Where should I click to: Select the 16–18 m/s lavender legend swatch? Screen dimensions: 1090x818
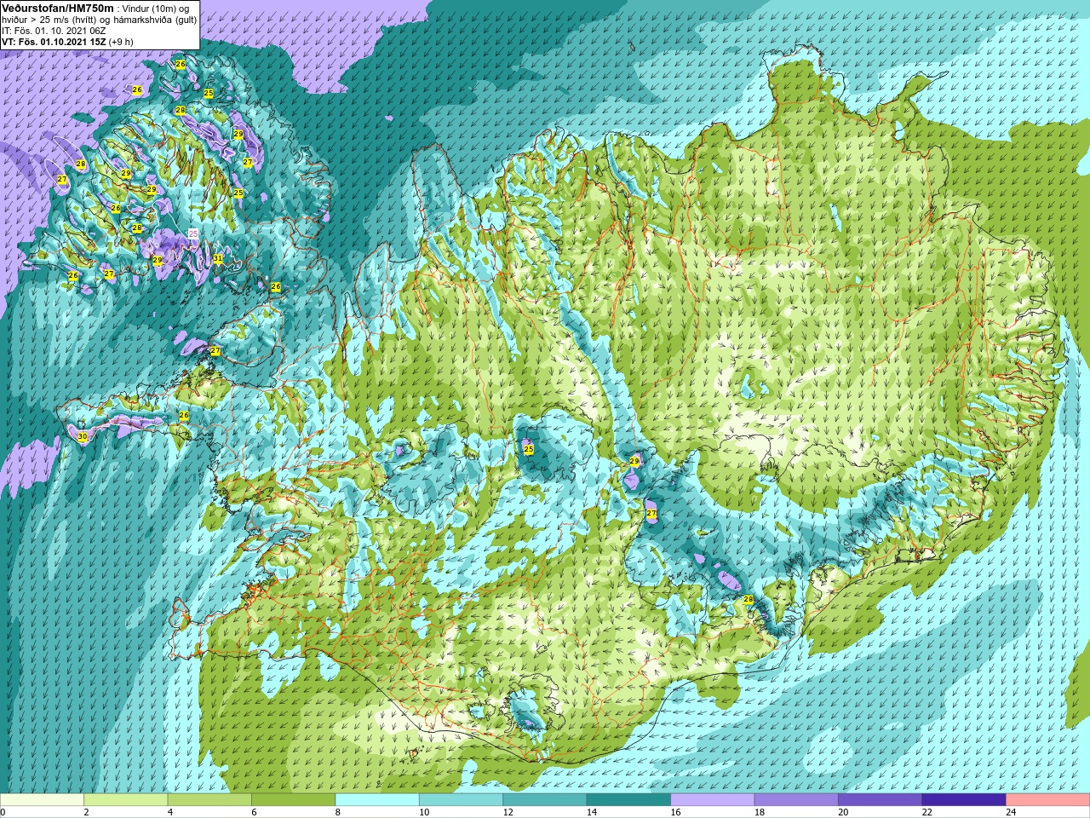tap(713, 800)
